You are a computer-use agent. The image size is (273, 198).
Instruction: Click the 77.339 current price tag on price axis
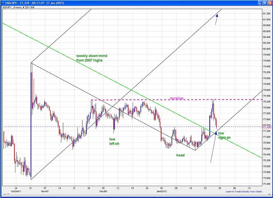coord(266,127)
